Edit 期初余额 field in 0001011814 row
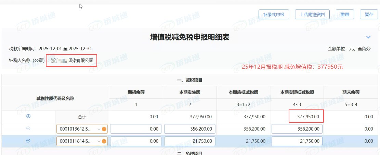 (136, 141)
